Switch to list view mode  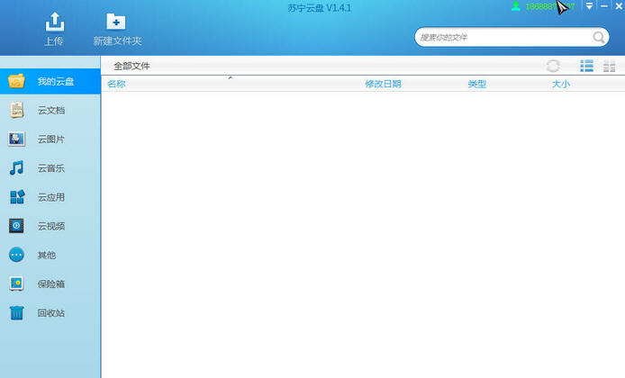pos(586,66)
